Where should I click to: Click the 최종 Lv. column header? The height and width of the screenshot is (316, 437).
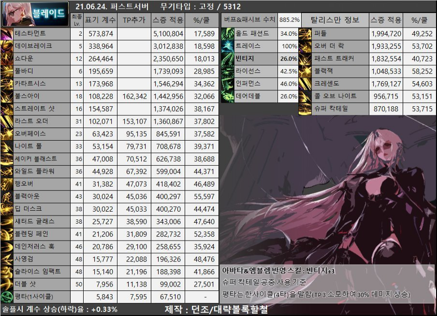pyautogui.click(x=77, y=20)
